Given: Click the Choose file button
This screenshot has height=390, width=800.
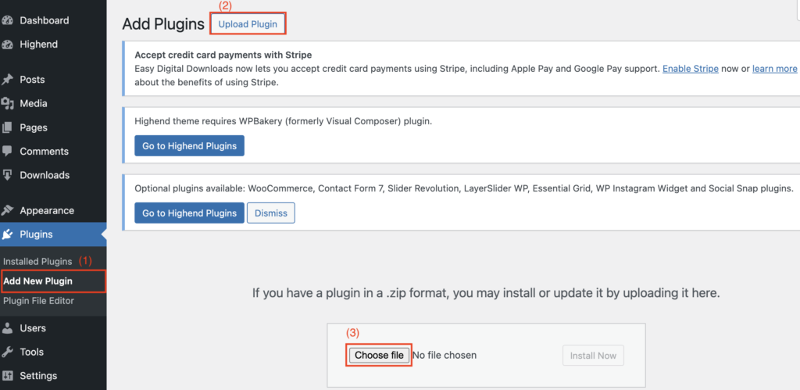Looking at the screenshot, I should 379,356.
